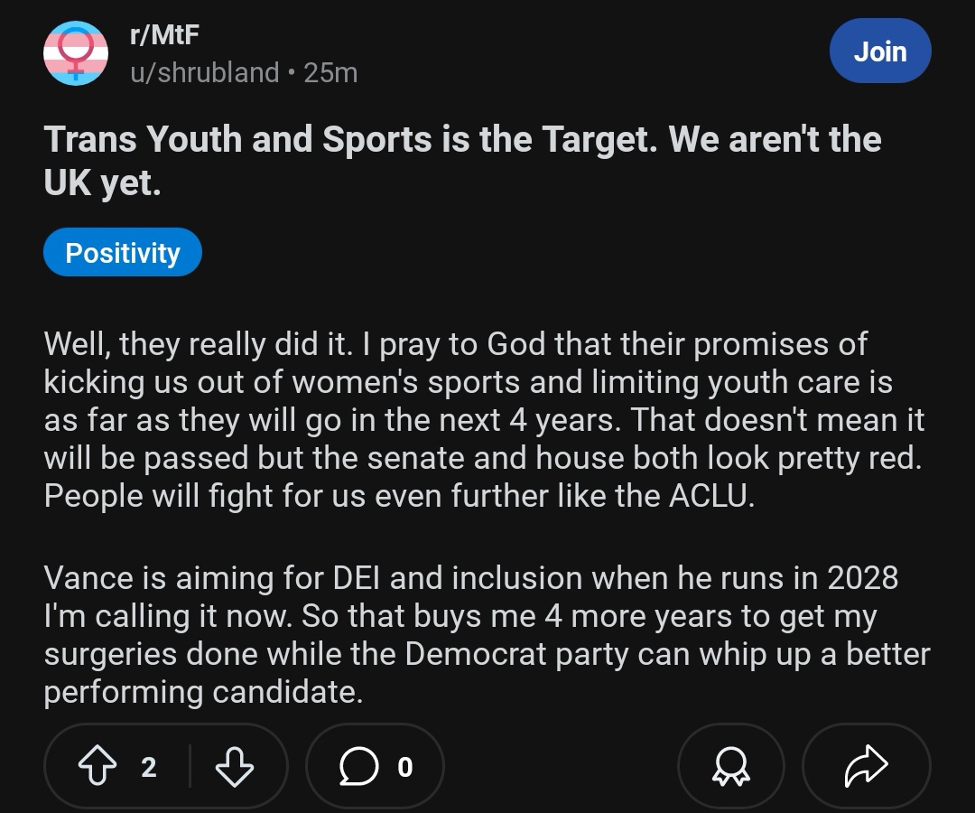
Task: Open the post via its title text
Action: click(462, 161)
